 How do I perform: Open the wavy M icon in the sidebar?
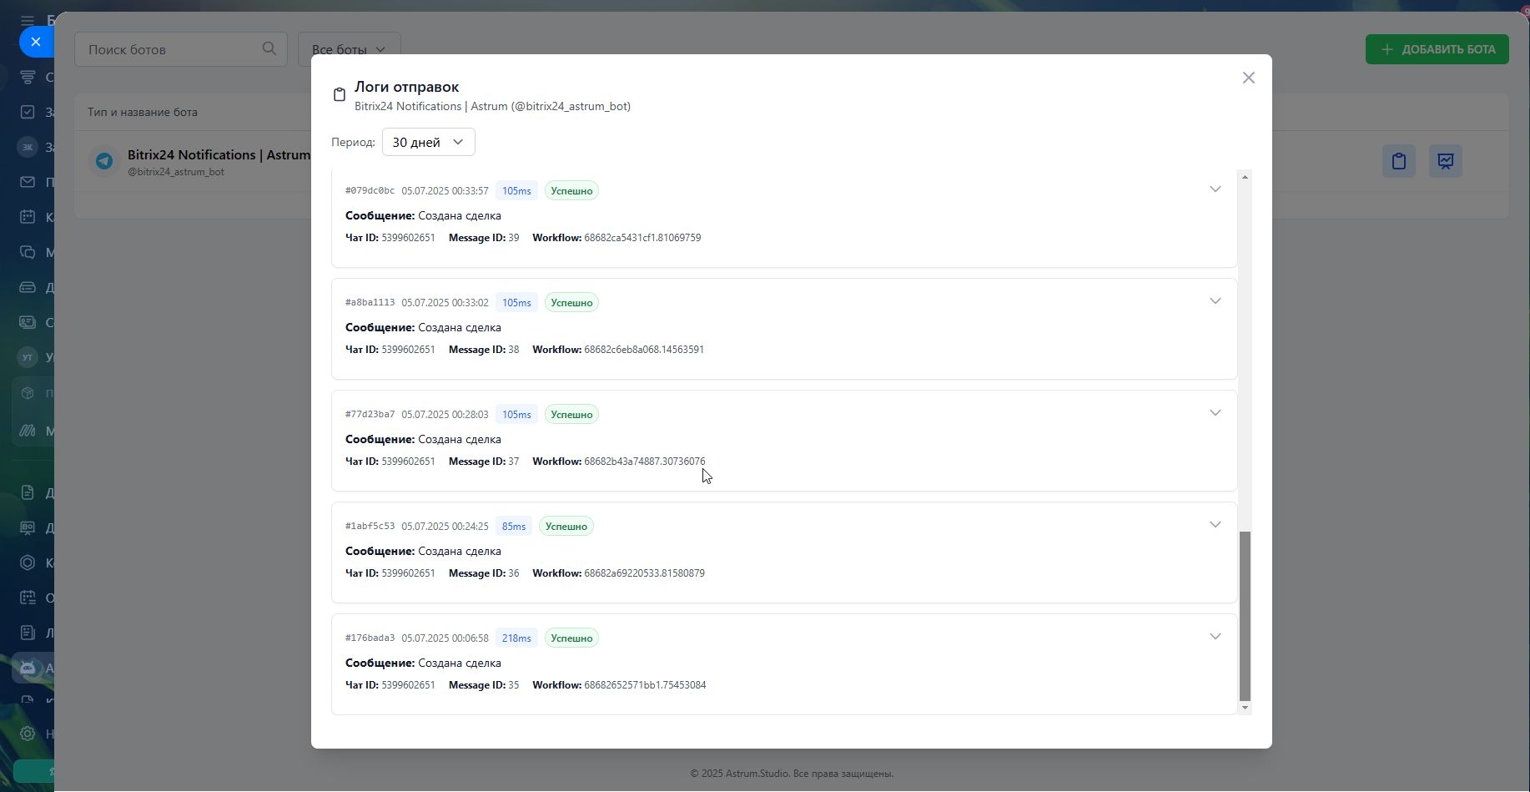click(28, 431)
